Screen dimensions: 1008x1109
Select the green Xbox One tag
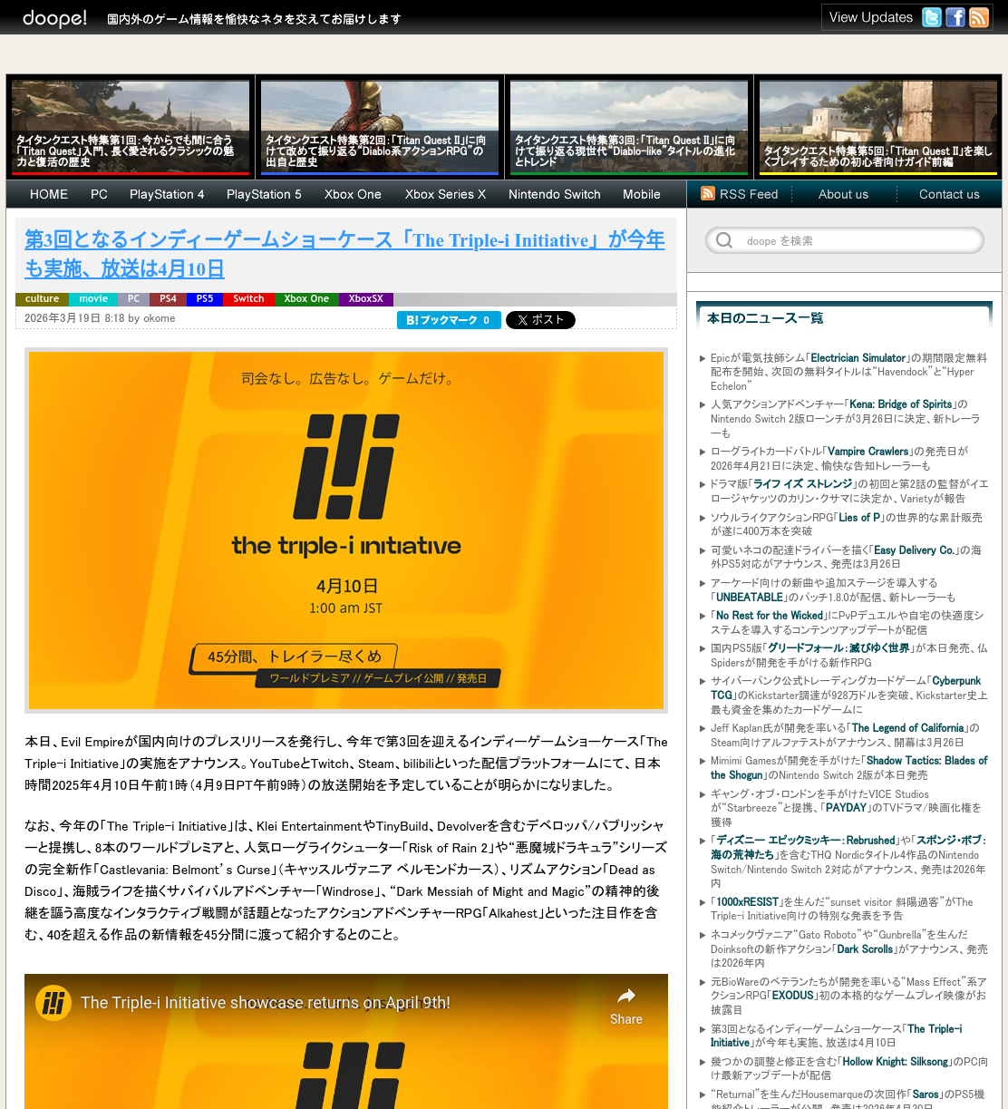click(306, 298)
